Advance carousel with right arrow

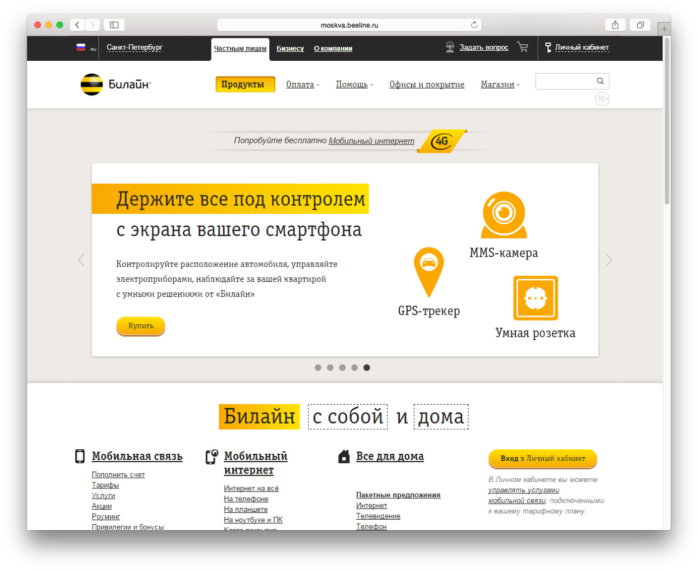pyautogui.click(x=609, y=260)
